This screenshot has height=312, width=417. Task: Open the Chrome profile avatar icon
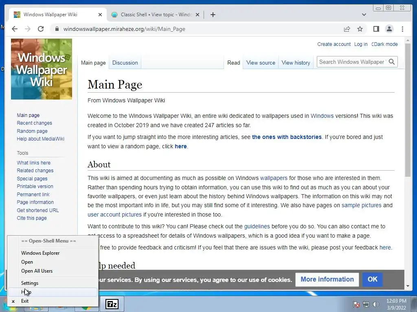(x=389, y=29)
